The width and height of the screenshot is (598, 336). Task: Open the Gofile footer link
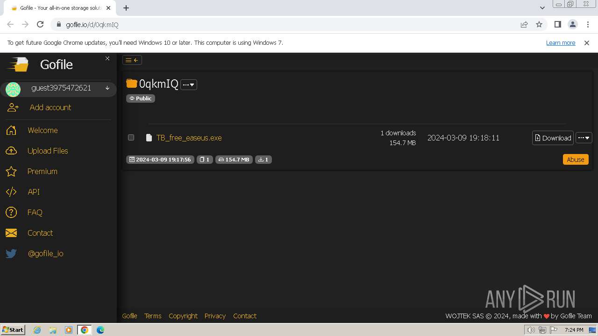pyautogui.click(x=129, y=316)
